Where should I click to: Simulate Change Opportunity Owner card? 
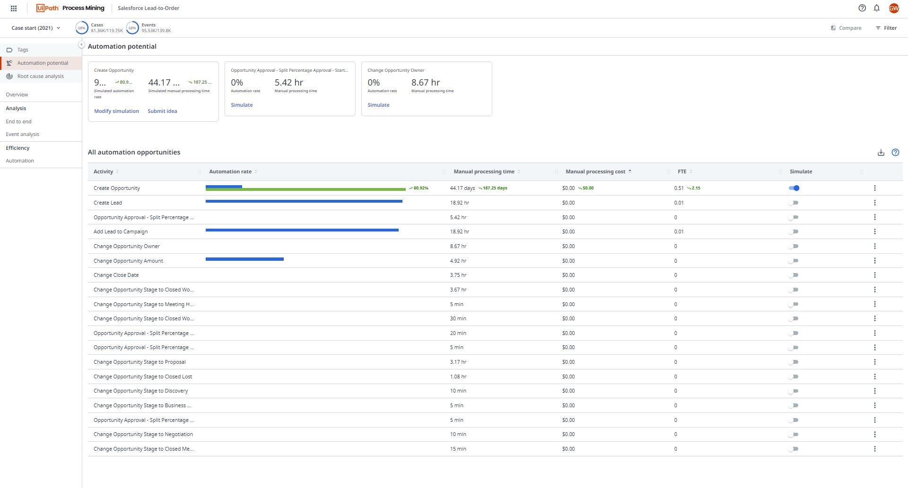378,105
